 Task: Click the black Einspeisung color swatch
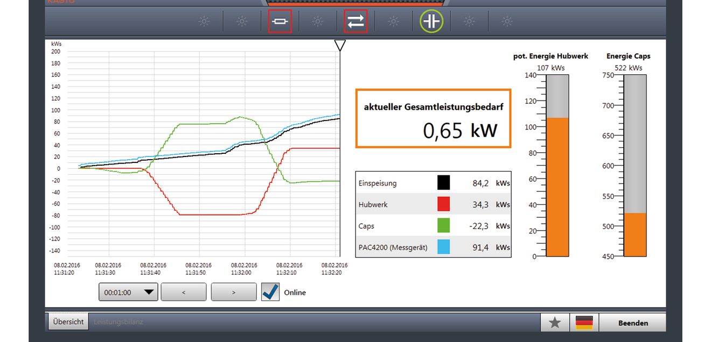[443, 183]
